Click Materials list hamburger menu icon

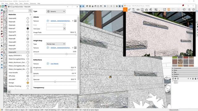click(30, 14)
